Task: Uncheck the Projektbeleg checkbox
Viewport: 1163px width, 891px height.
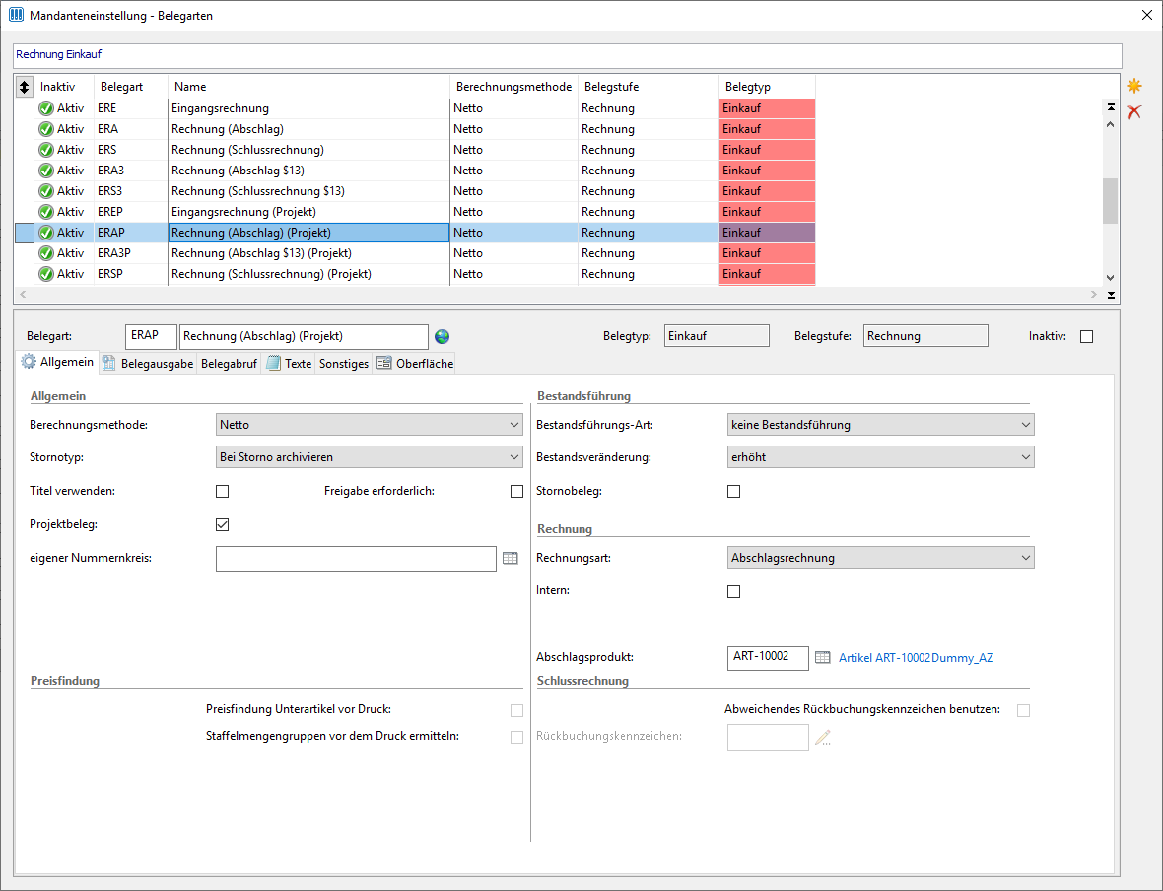Action: pyautogui.click(x=222, y=524)
